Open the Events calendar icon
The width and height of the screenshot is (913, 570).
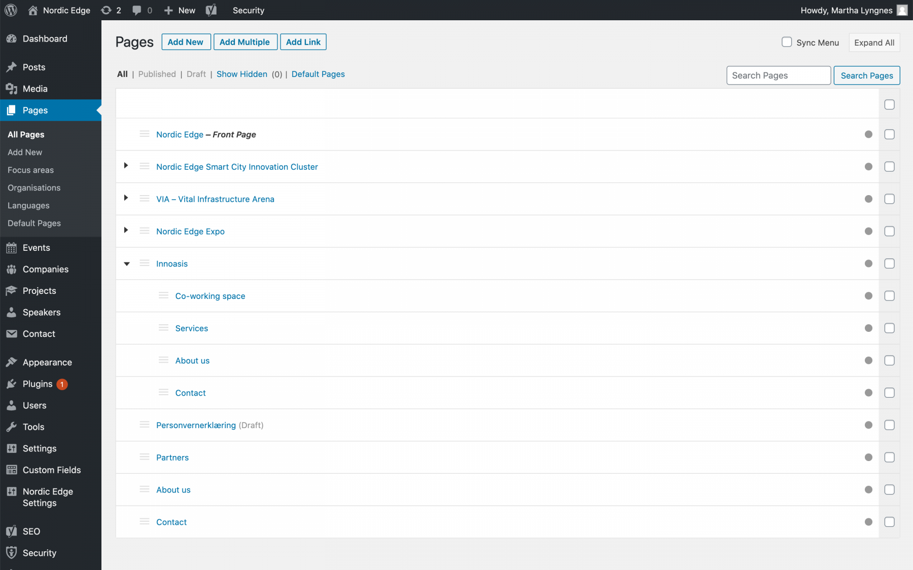[12, 248]
